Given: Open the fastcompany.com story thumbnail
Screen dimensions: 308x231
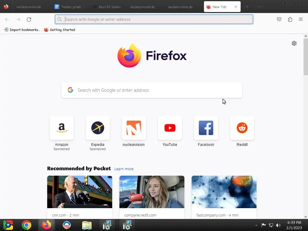Looking at the screenshot, I should (x=224, y=192).
